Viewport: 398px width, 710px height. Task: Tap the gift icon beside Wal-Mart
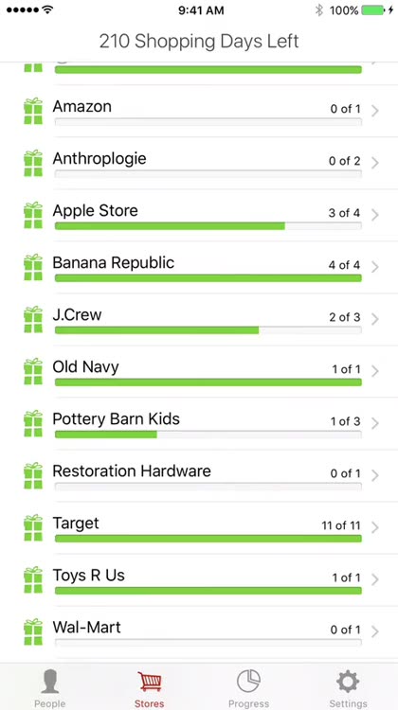[33, 631]
